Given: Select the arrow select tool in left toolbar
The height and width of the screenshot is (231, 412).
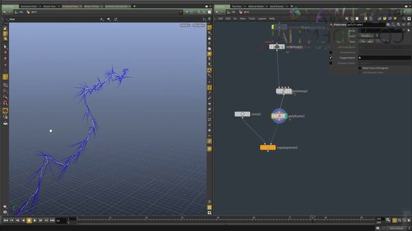Looking at the screenshot, I should (5, 47).
